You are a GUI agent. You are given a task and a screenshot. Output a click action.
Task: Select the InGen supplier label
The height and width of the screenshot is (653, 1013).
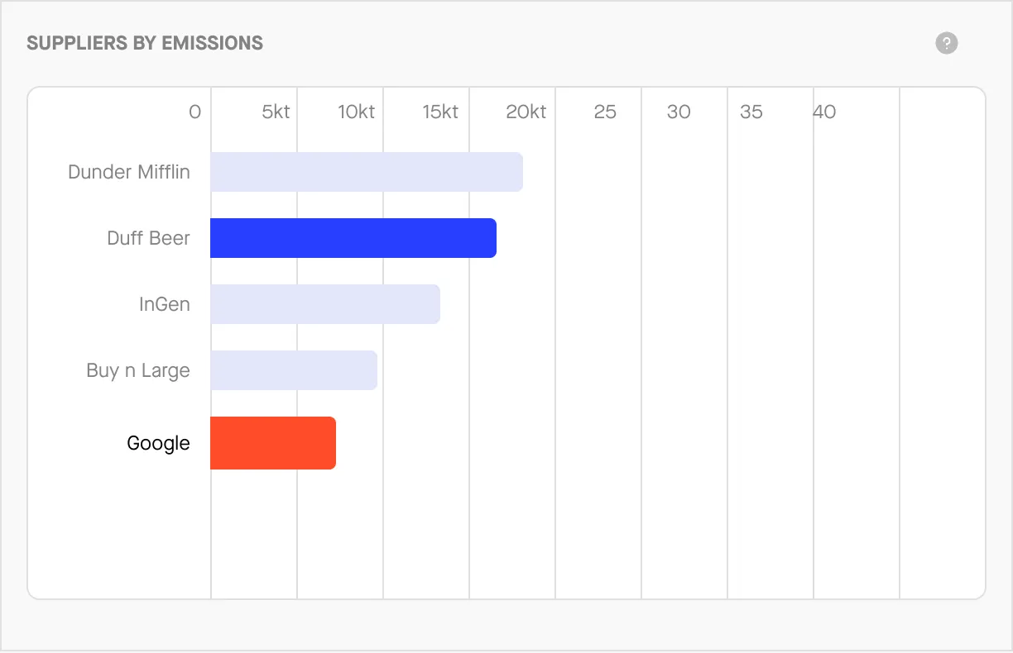165,304
